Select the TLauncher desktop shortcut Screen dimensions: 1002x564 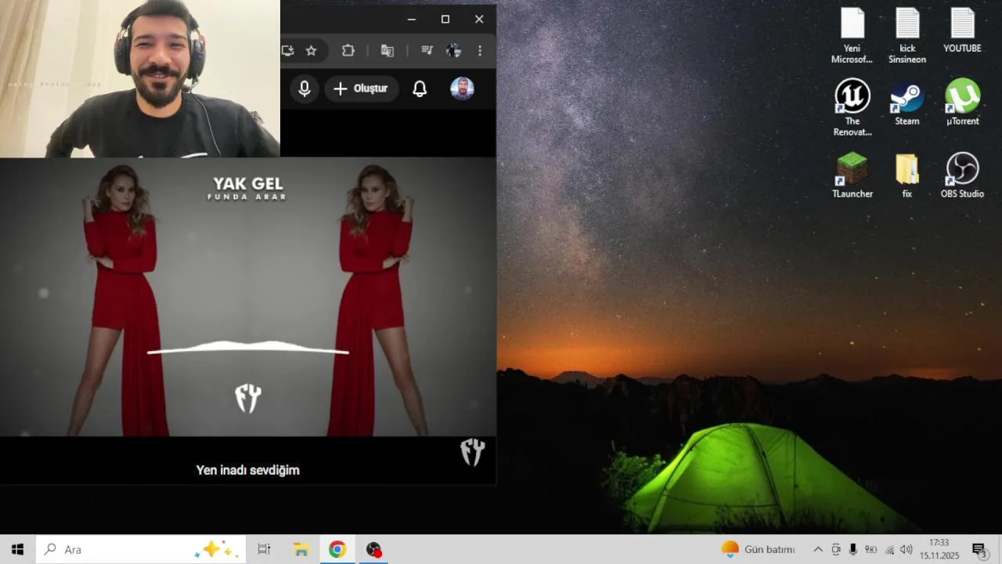click(x=852, y=175)
